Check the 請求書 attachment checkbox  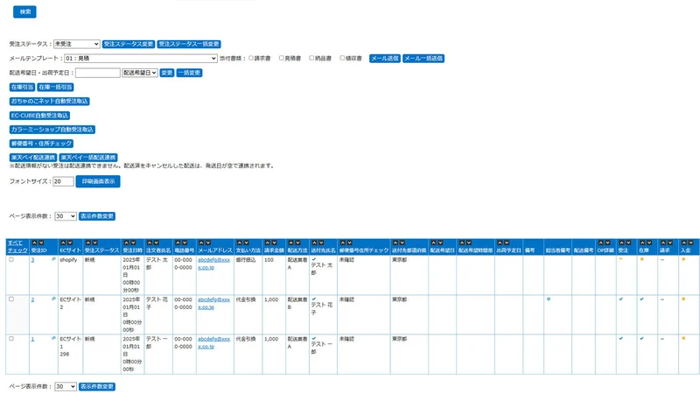(251, 58)
